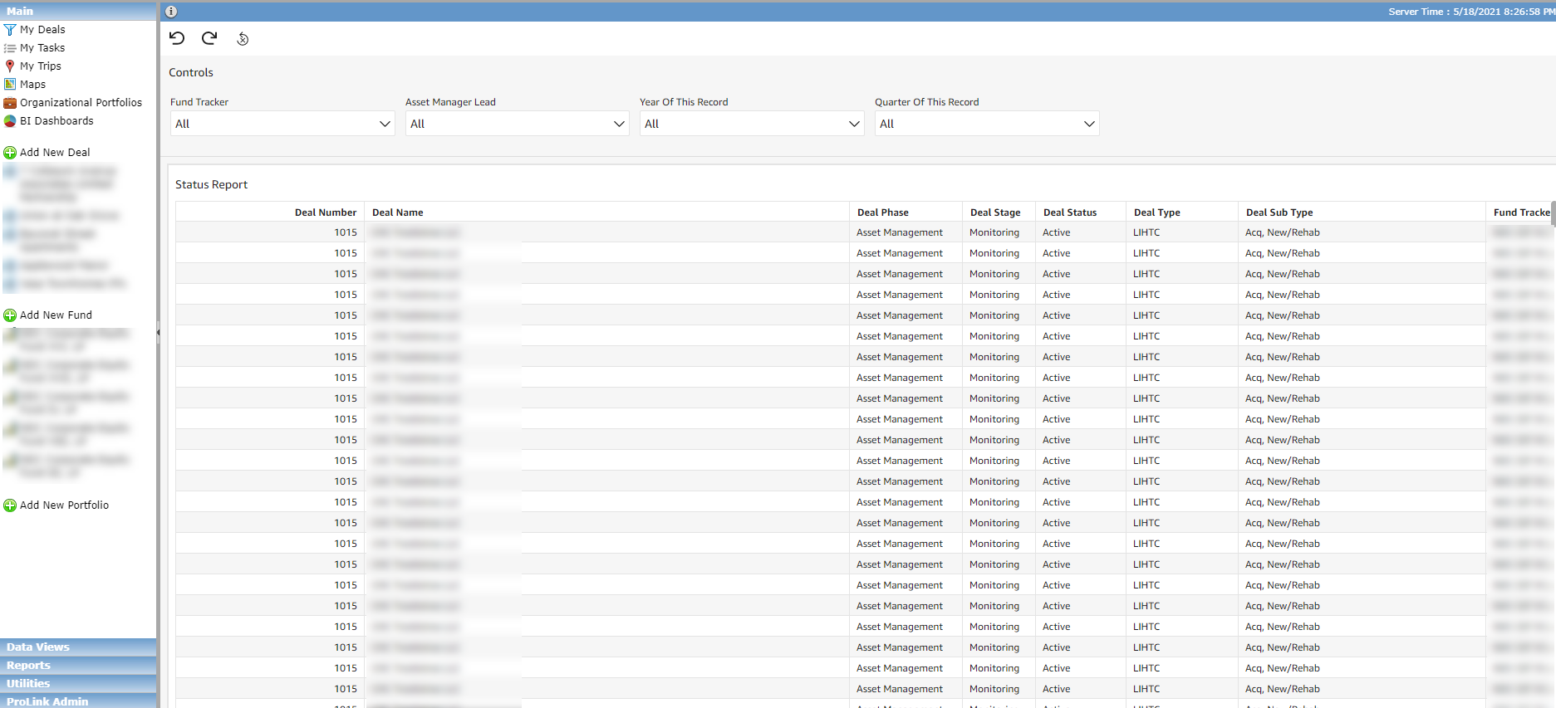Click Add New Fund link
Image resolution: width=1556 pixels, height=708 pixels.
tap(56, 315)
